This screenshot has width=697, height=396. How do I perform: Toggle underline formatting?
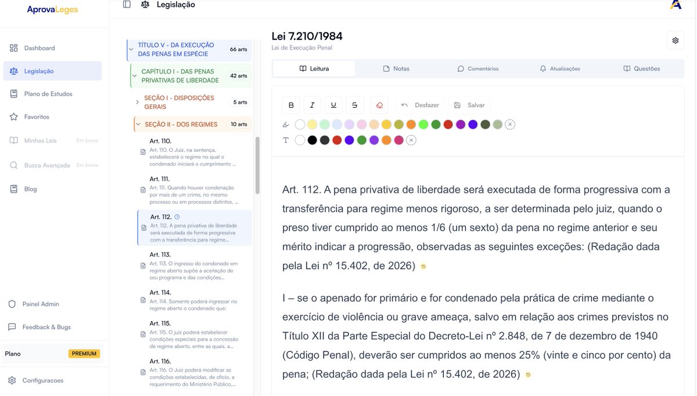[333, 105]
